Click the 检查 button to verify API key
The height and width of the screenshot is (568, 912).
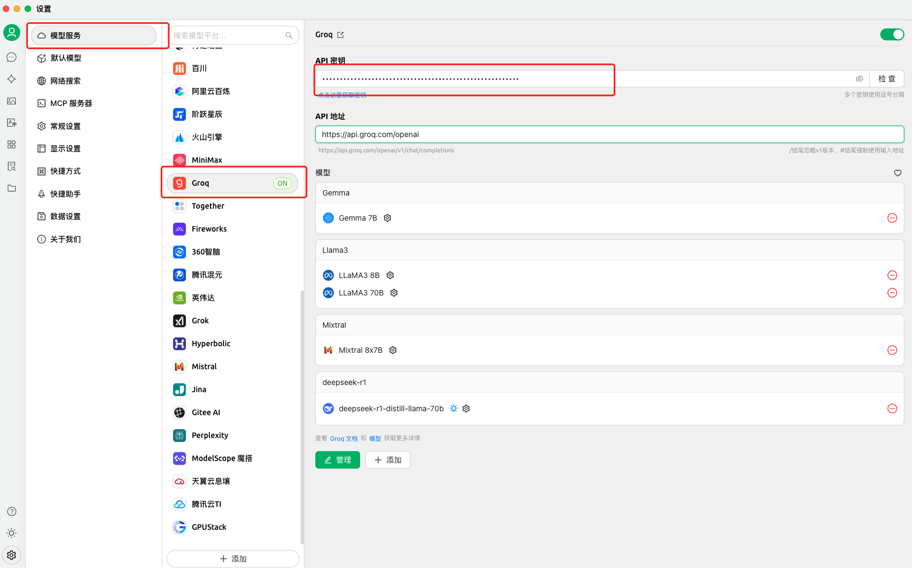click(886, 78)
